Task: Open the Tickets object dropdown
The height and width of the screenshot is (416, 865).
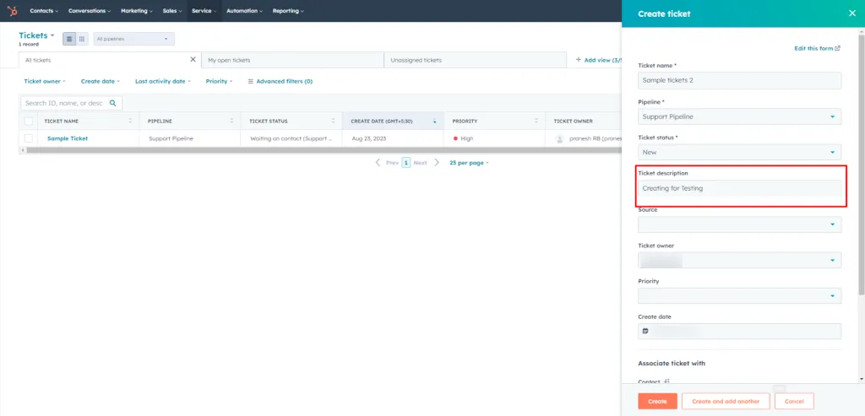Action: pos(36,35)
